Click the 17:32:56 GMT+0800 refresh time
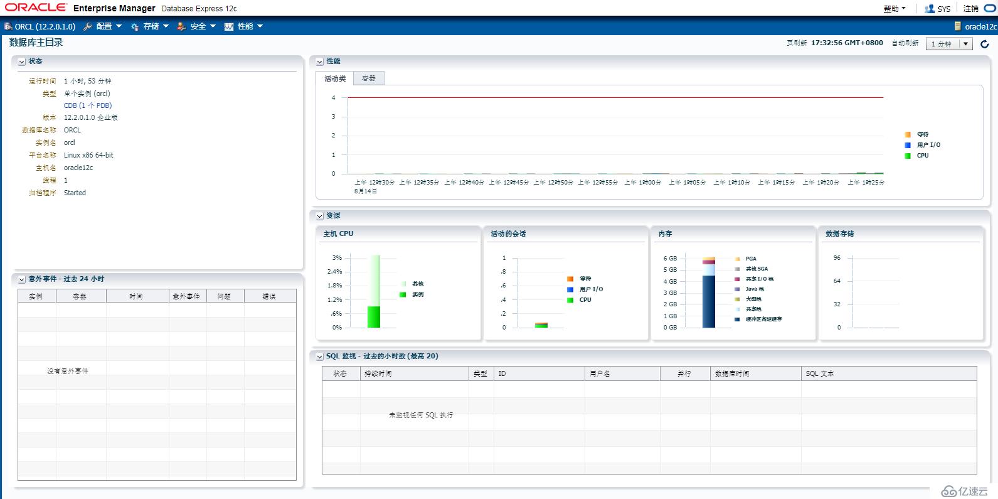Viewport: 998px width, 499px height. [847, 43]
